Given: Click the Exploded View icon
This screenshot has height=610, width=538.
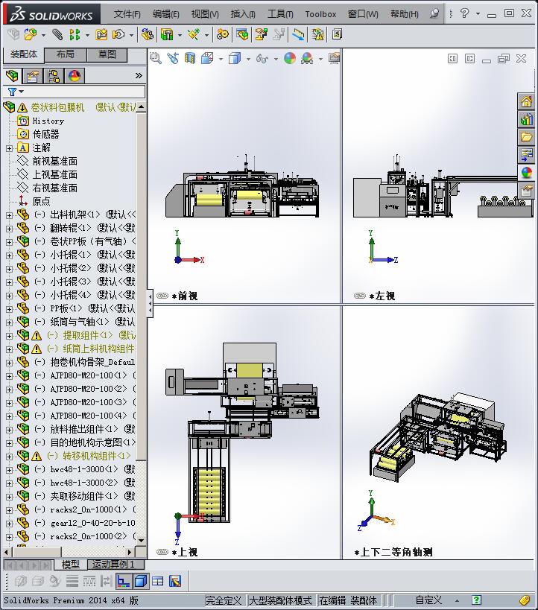Looking at the screenshot, I should [262, 34].
